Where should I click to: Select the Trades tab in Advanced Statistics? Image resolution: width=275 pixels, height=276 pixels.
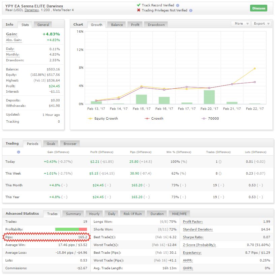pos(52,214)
